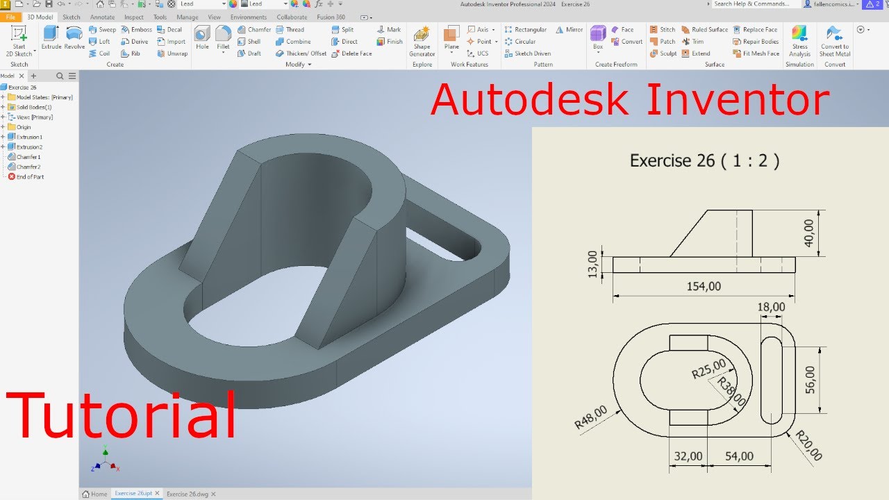Choose Thicken/Offset tool

point(301,53)
